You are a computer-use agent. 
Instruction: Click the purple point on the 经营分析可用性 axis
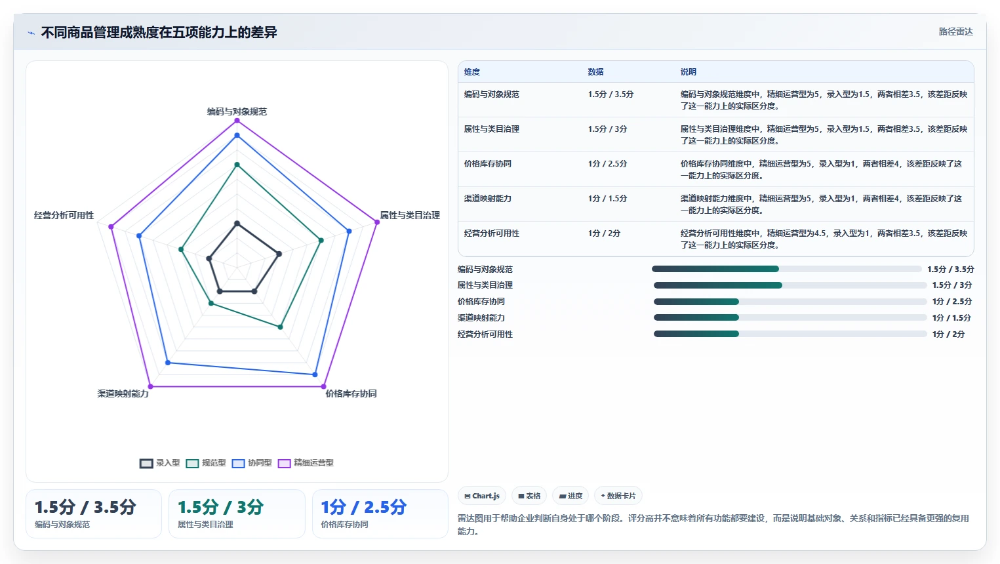111,227
